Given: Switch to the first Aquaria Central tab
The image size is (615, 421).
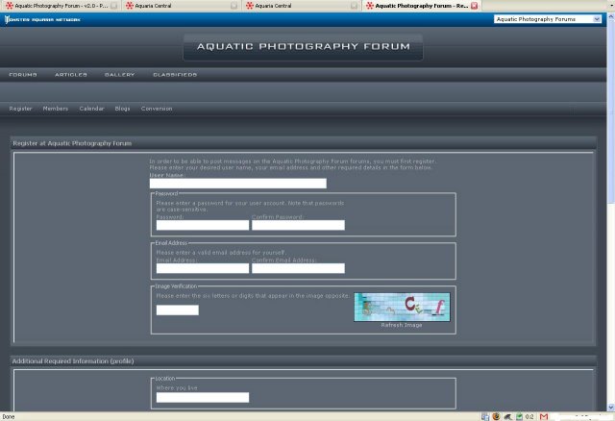Looking at the screenshot, I should pyautogui.click(x=173, y=6).
